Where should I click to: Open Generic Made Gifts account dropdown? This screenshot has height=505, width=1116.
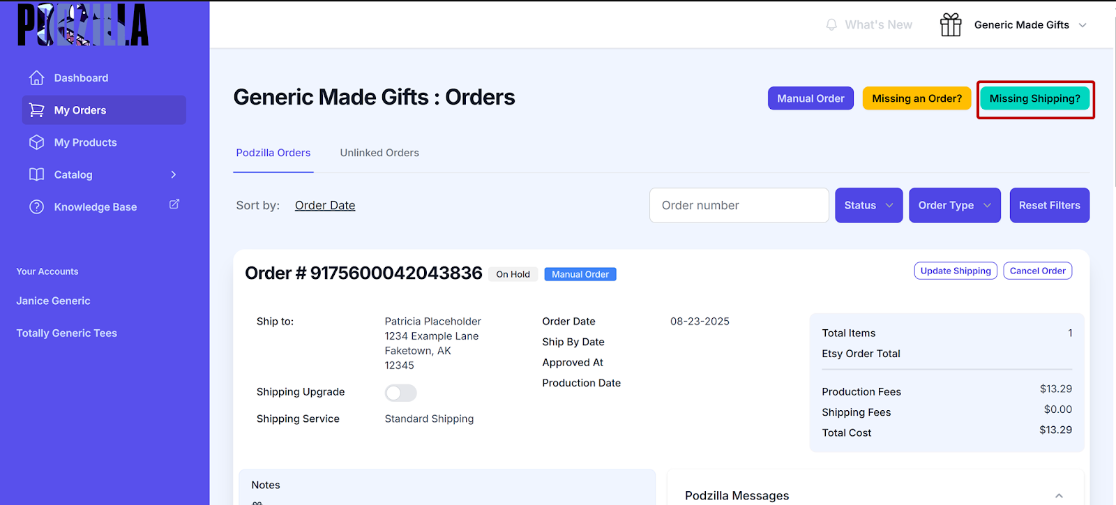coord(1083,25)
